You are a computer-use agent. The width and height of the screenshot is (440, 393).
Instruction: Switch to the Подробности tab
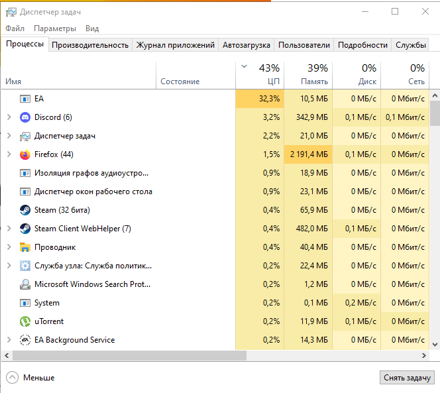click(362, 45)
